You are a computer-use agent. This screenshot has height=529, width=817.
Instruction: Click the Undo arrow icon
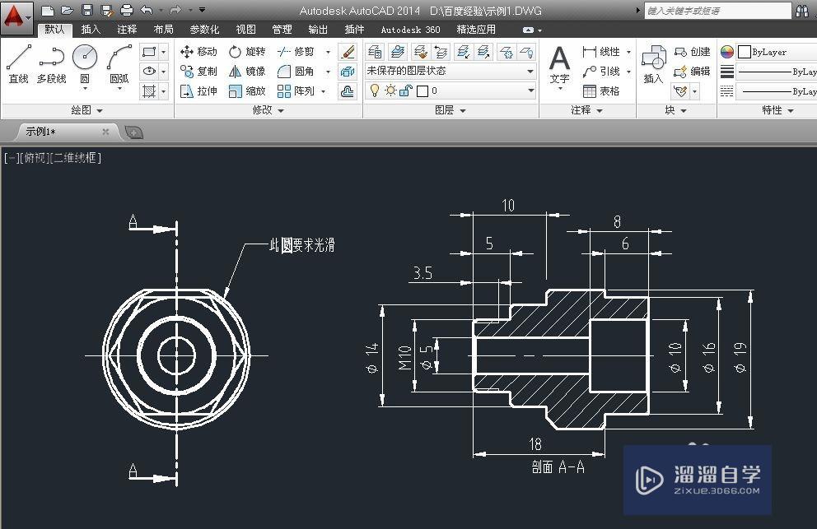click(x=147, y=10)
